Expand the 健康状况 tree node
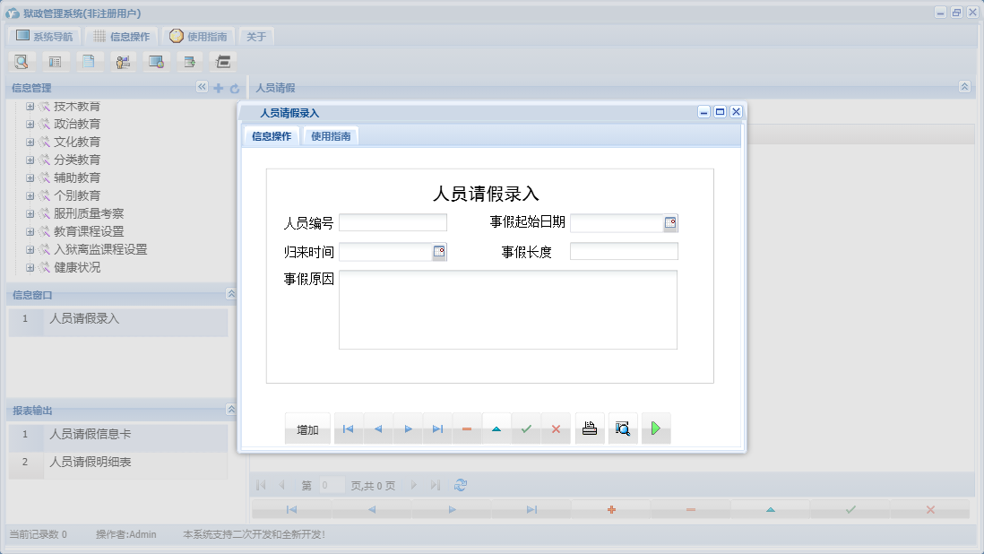 tap(30, 267)
